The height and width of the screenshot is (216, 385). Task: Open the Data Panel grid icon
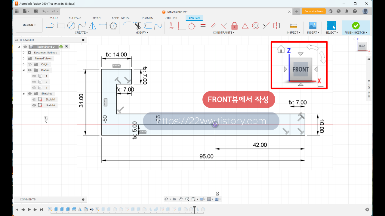coord(17,11)
